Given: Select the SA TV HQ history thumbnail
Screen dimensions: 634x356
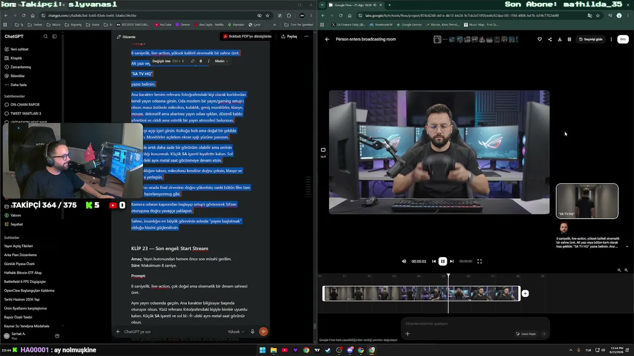Looking at the screenshot, I should (587, 201).
